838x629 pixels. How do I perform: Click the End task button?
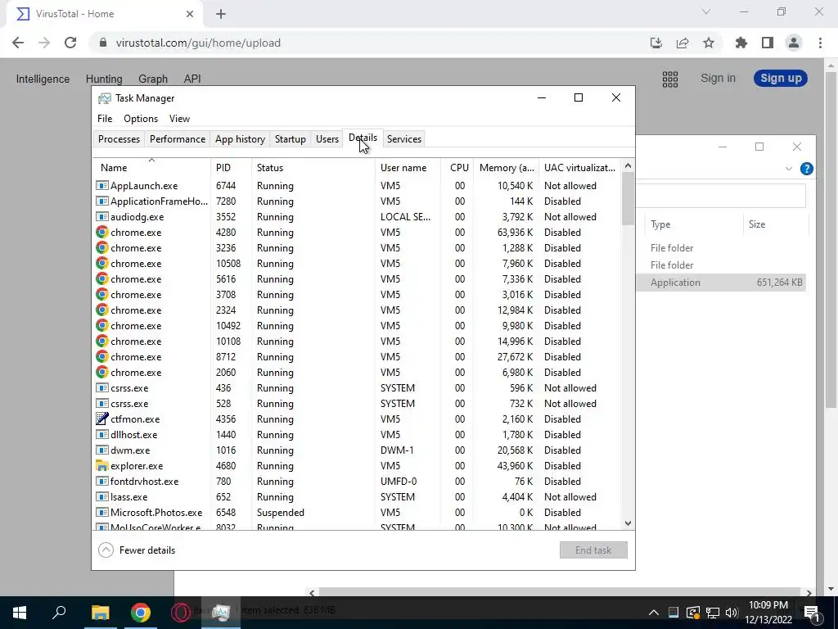tap(593, 550)
